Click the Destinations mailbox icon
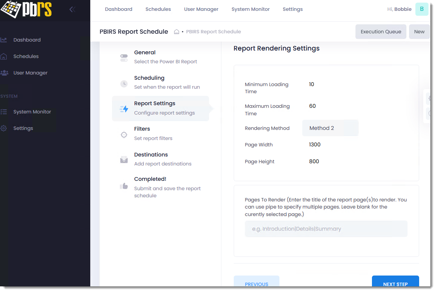Viewport: 436px width, 292px height. point(124,160)
